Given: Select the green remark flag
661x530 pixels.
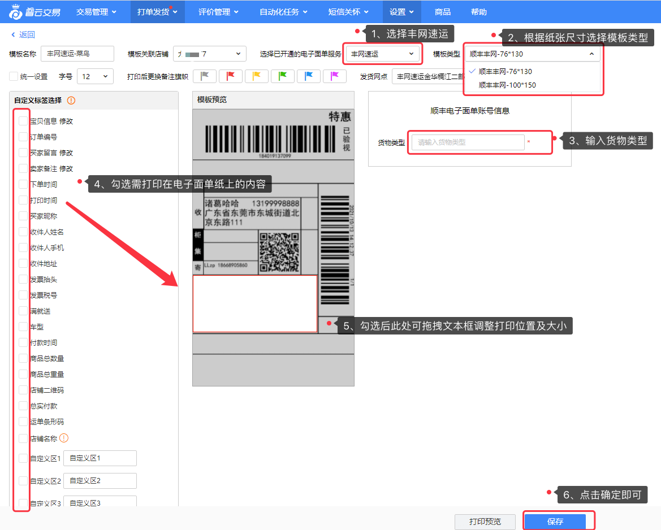Looking at the screenshot, I should [x=283, y=76].
